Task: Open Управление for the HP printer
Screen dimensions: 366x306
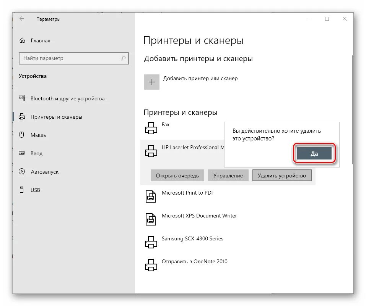Action: click(228, 176)
